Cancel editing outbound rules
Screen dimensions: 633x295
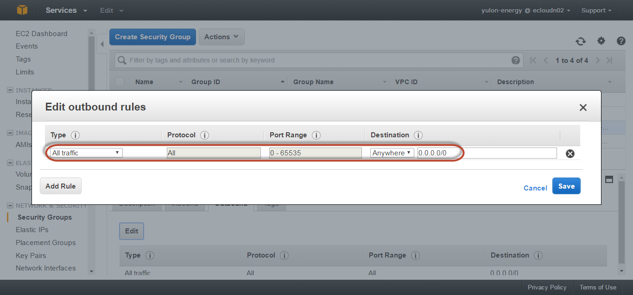click(535, 188)
